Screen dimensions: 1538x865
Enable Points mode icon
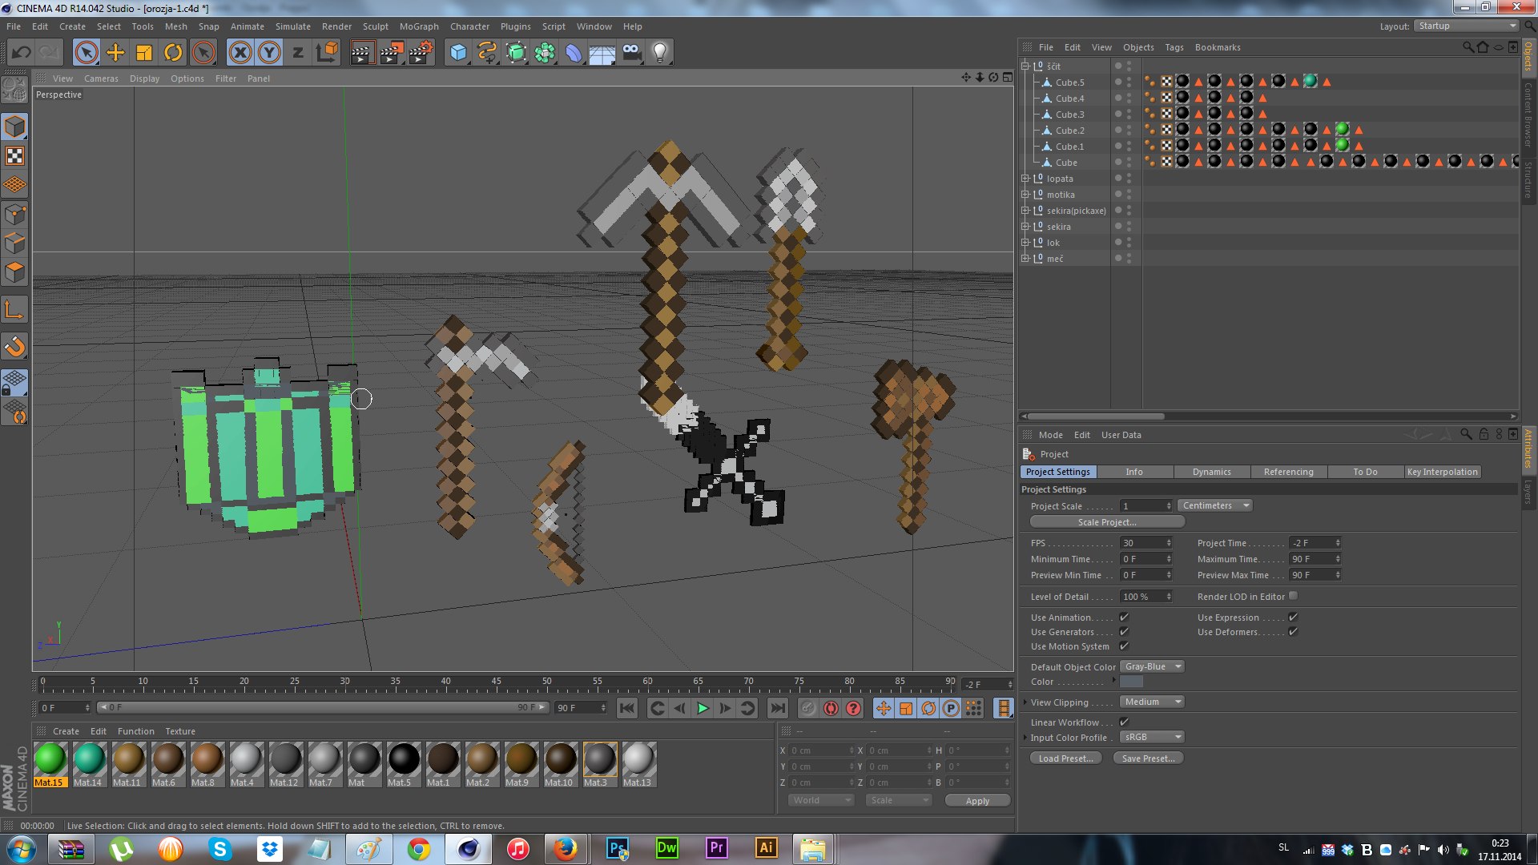(x=15, y=214)
